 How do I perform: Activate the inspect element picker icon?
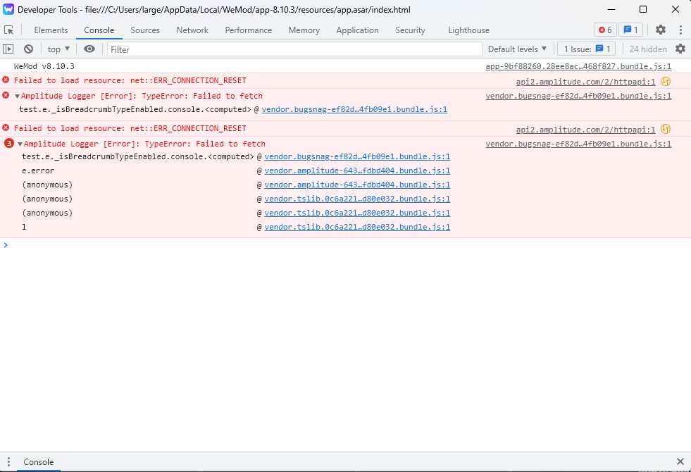tap(9, 30)
